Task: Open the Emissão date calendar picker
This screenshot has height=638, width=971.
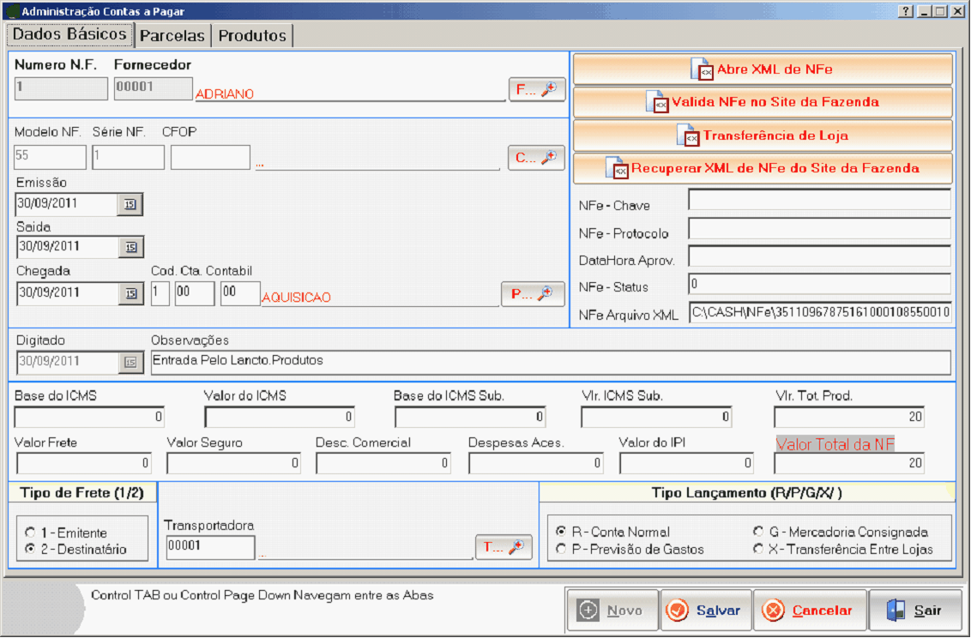Action: pyautogui.click(x=130, y=204)
